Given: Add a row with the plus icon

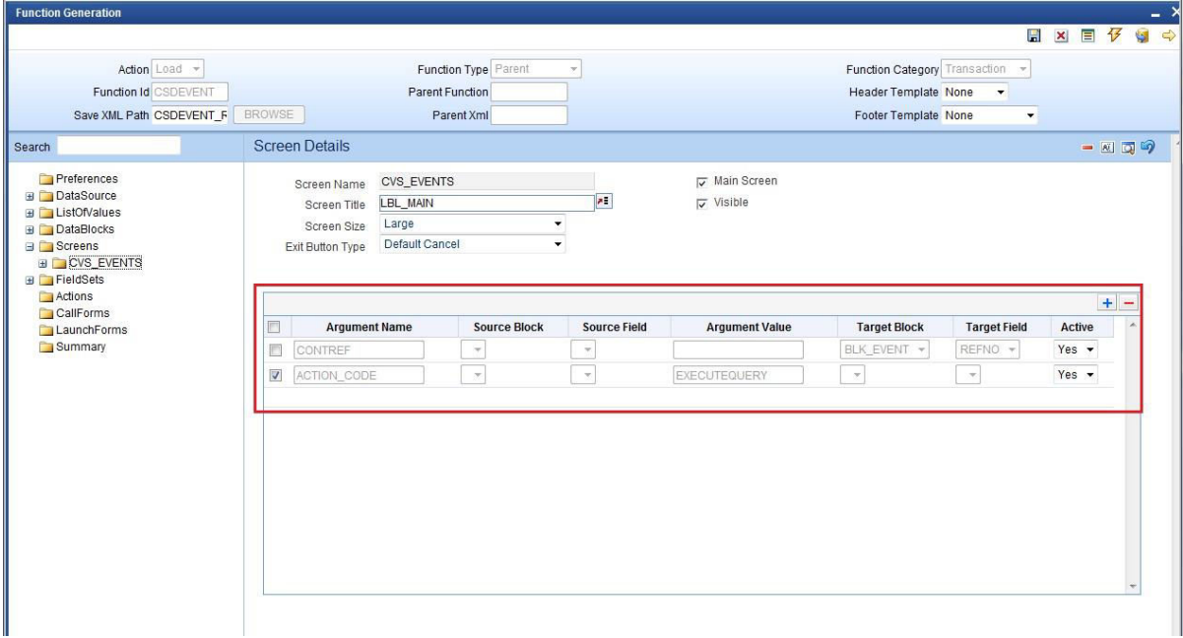Looking at the screenshot, I should pyautogui.click(x=1108, y=302).
